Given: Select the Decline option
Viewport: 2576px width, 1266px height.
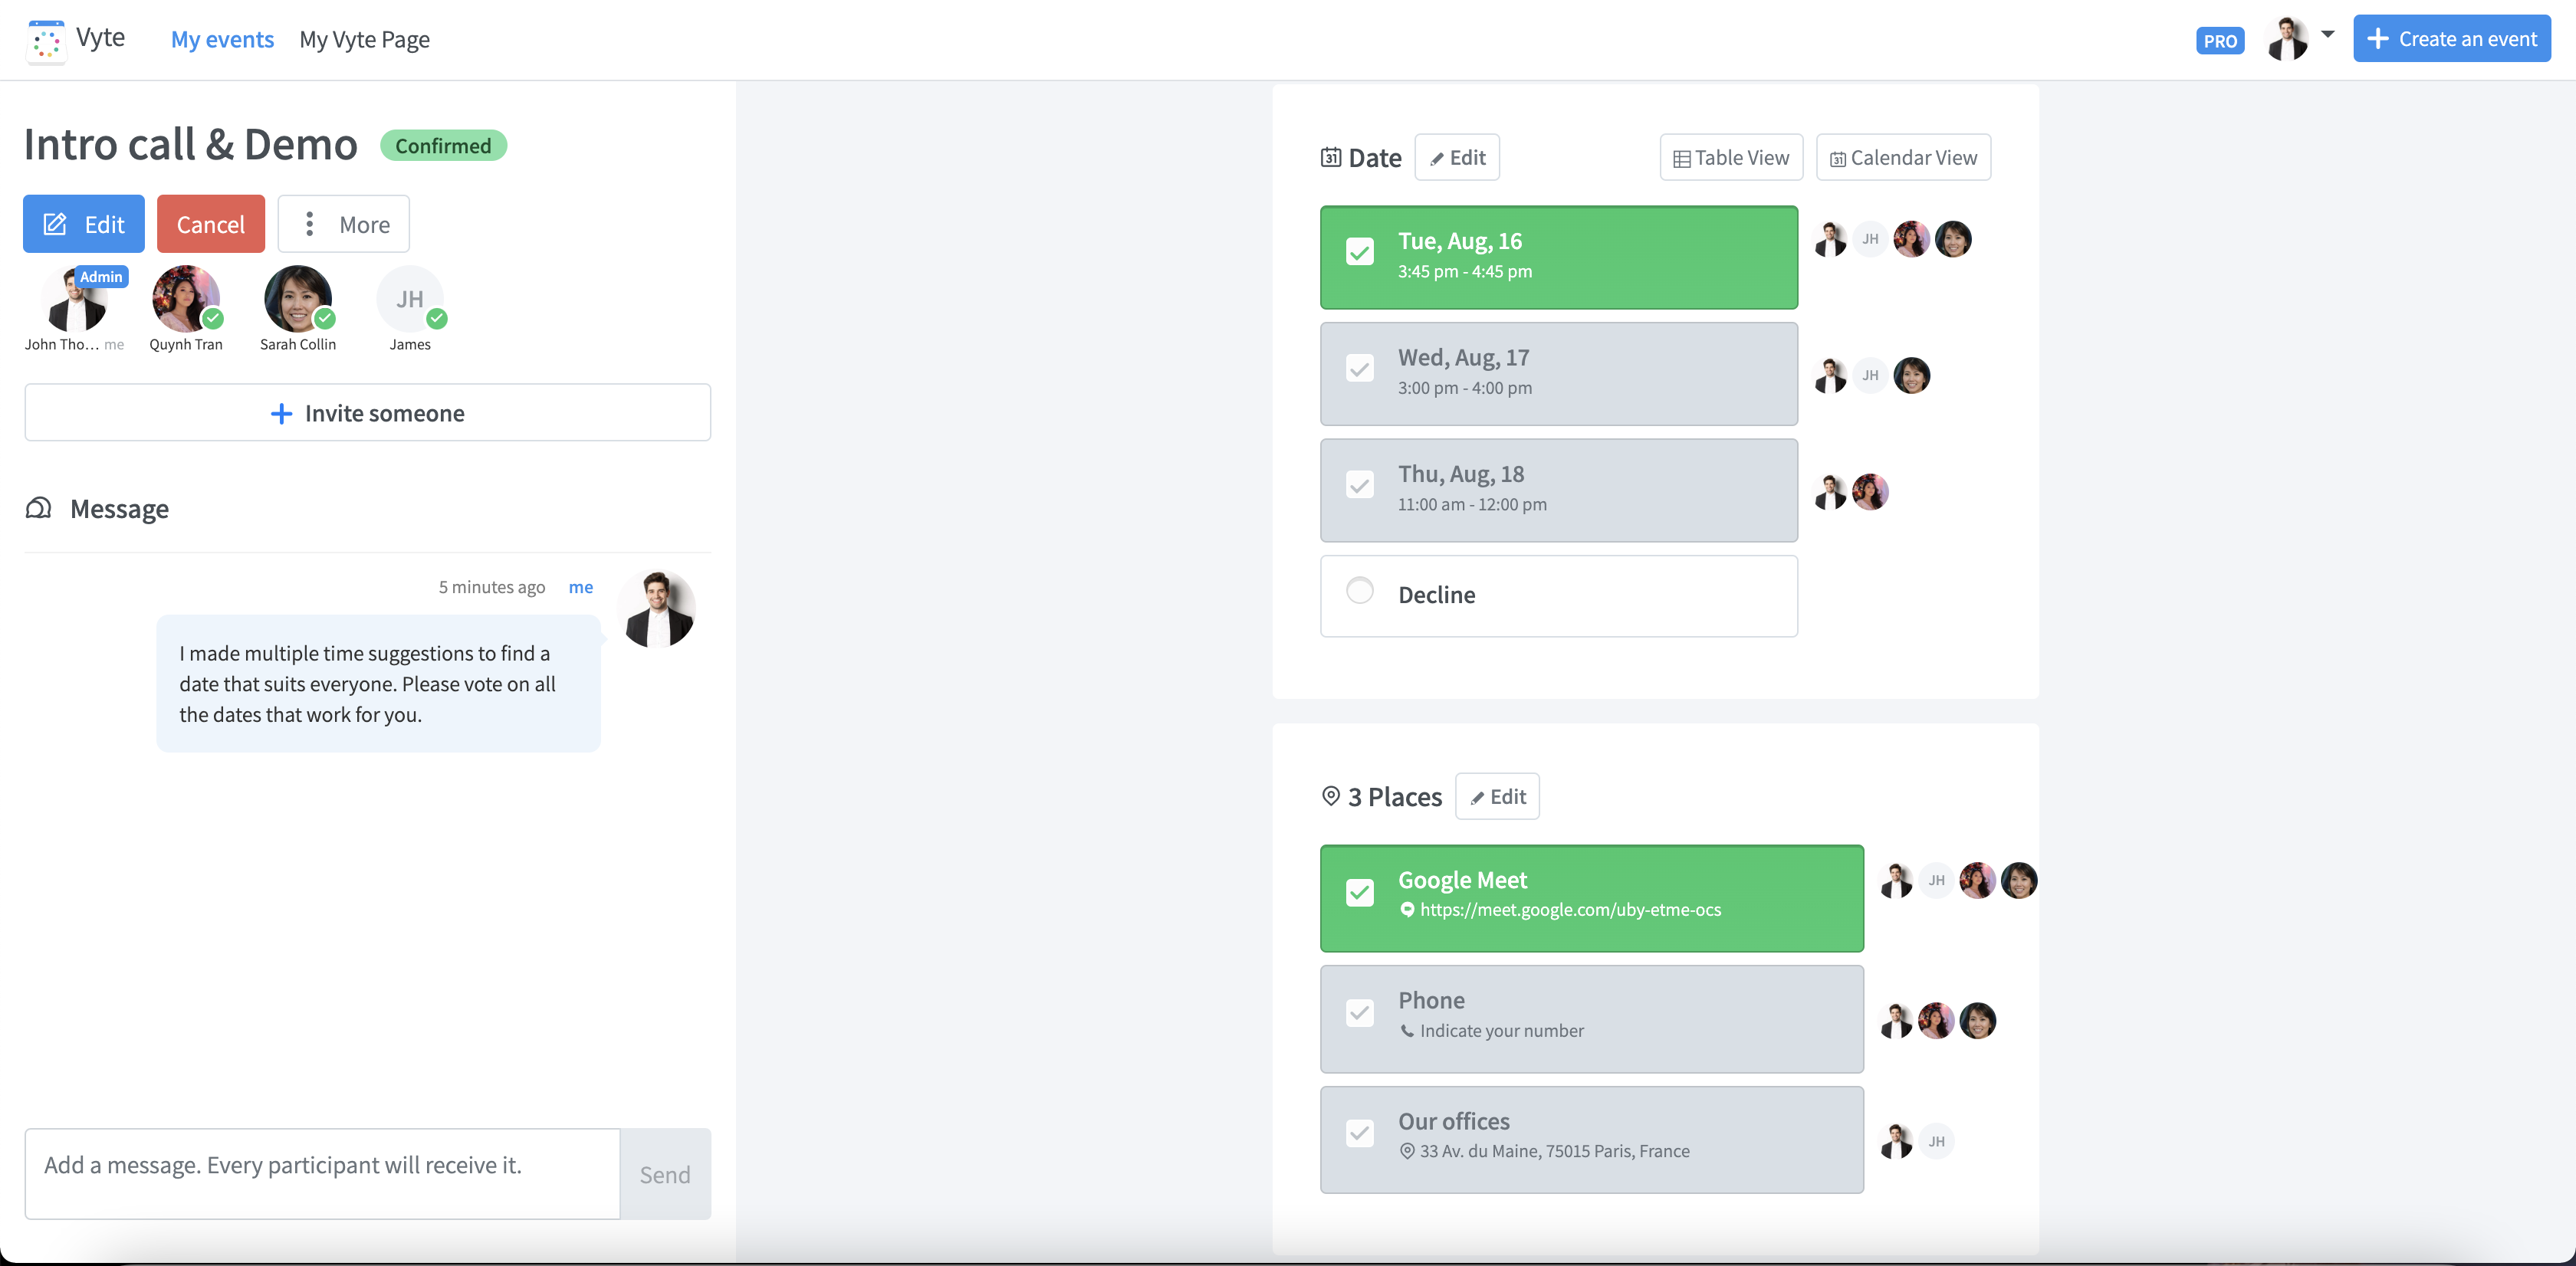Looking at the screenshot, I should click(x=1359, y=591).
